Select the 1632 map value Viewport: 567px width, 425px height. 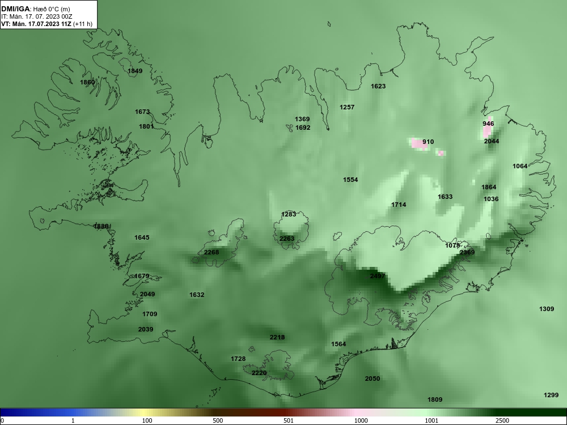[197, 295]
